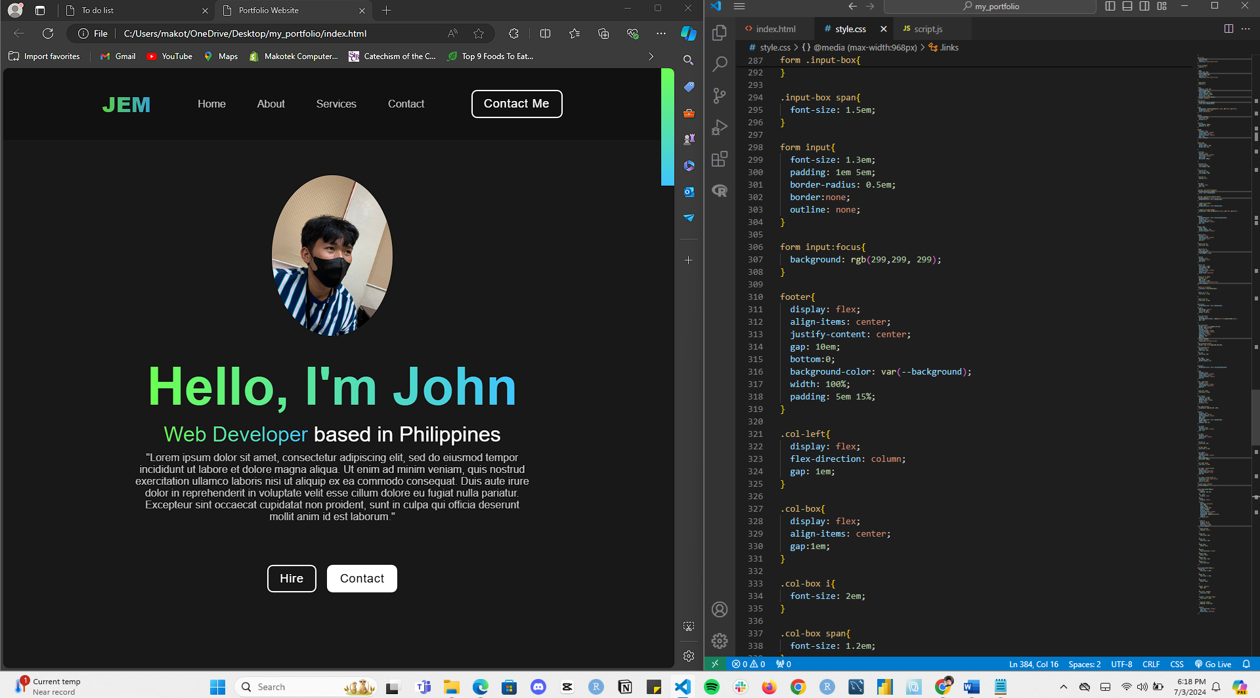Open Edge Collections
Image resolution: width=1260 pixels, height=698 pixels.
click(x=603, y=33)
